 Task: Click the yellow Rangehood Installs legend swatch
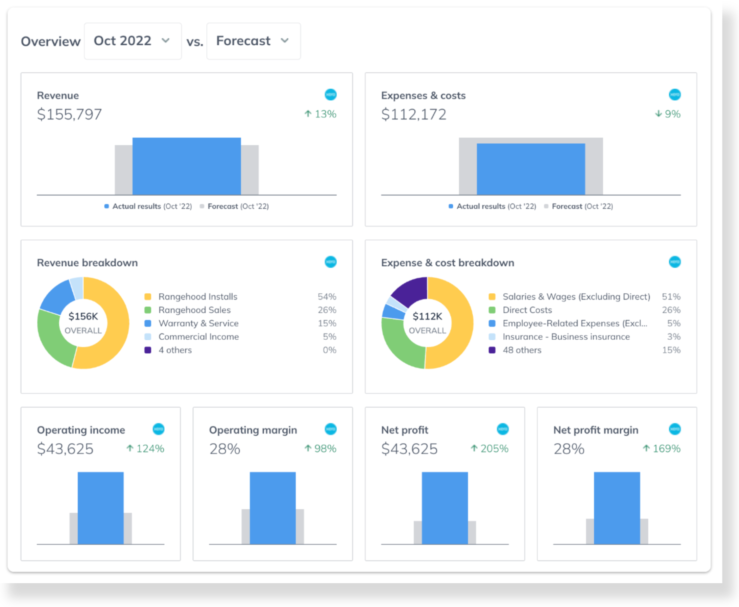(x=148, y=297)
